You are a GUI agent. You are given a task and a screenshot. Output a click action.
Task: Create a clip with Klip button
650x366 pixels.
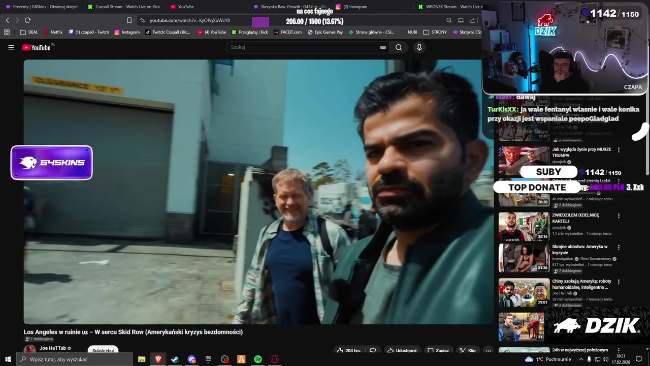(468, 350)
